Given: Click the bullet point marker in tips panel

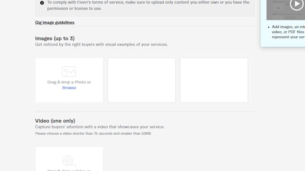Looking at the screenshot, I should point(269,27).
